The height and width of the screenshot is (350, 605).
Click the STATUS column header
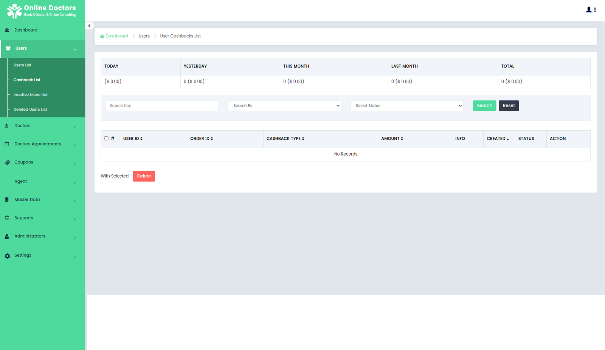coord(526,139)
